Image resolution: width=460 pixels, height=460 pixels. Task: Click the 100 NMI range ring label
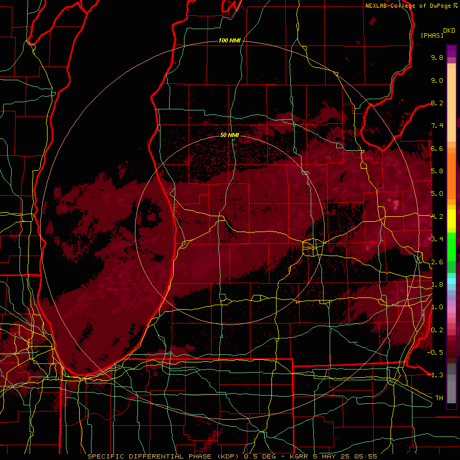[229, 40]
